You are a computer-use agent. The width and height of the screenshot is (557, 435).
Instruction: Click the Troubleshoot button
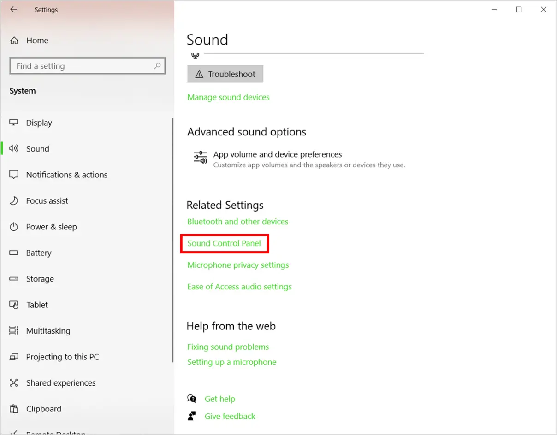pyautogui.click(x=225, y=74)
